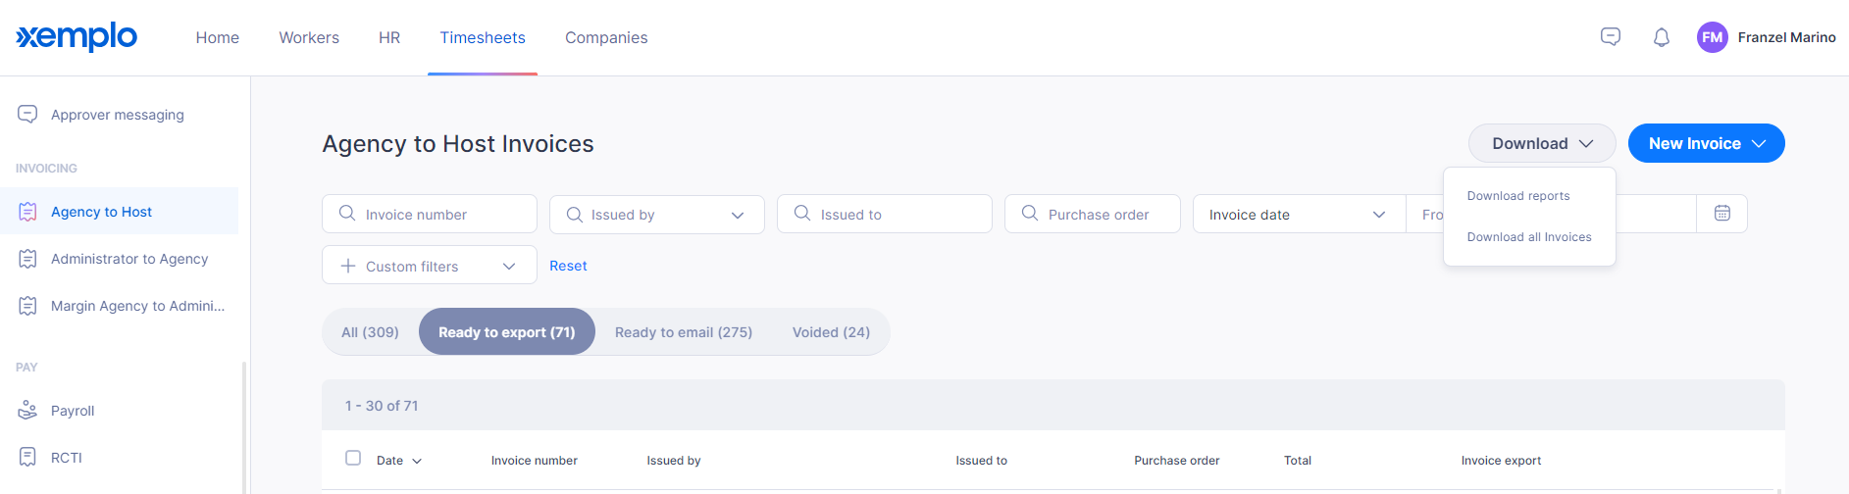1849x494 pixels.
Task: Sort by the Date column header
Action: tap(398, 461)
